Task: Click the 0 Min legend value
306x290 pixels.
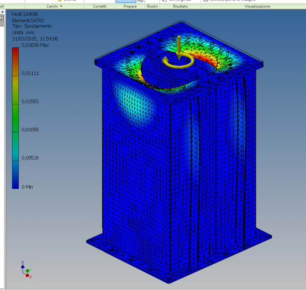Action: tap(29, 187)
